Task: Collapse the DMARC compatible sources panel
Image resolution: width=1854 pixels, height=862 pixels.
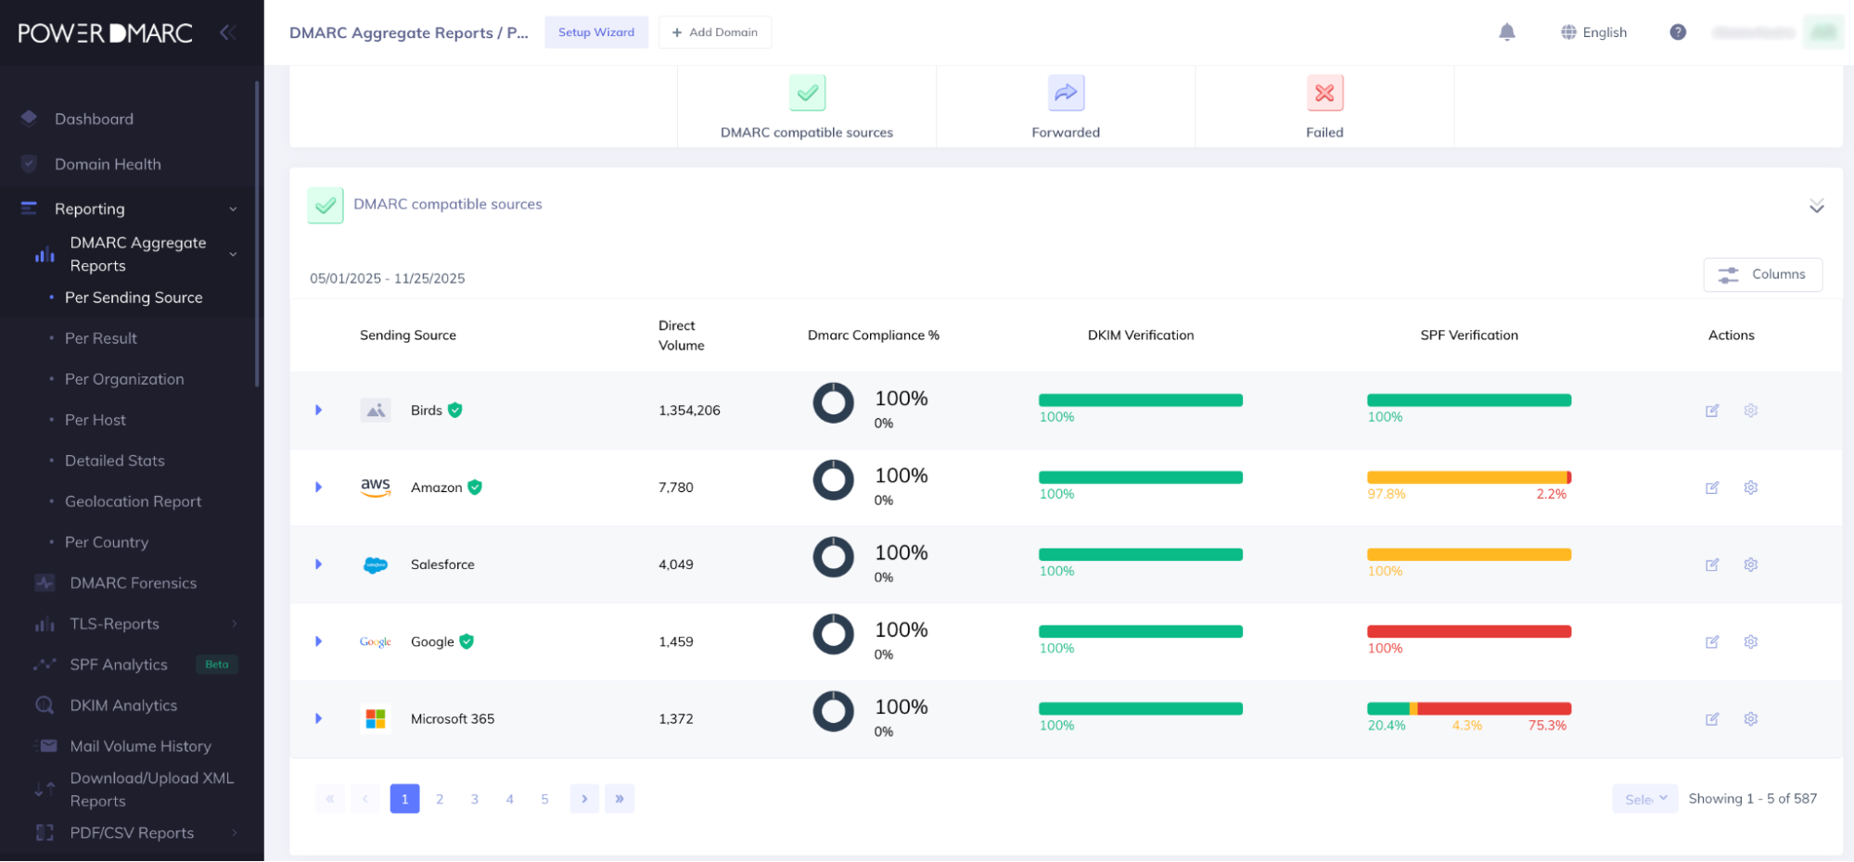Action: 1817,206
